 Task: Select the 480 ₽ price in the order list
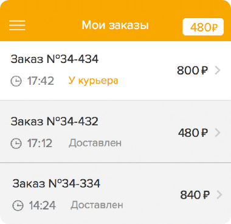click(x=193, y=133)
